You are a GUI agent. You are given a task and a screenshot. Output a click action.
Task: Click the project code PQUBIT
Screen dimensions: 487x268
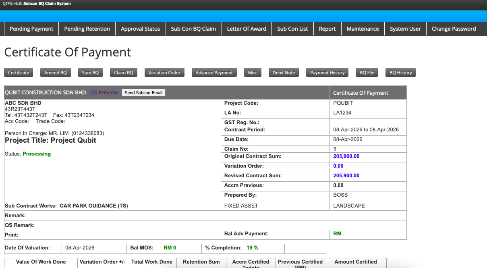[x=343, y=103]
